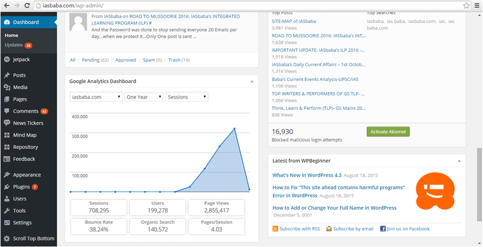
Task: Reload the page with refresh icon
Action: click(x=27, y=5)
